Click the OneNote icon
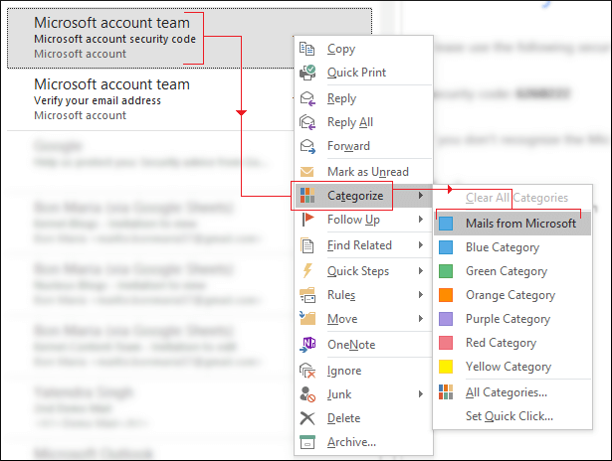Screen dimensions: 612x461 point(307,345)
